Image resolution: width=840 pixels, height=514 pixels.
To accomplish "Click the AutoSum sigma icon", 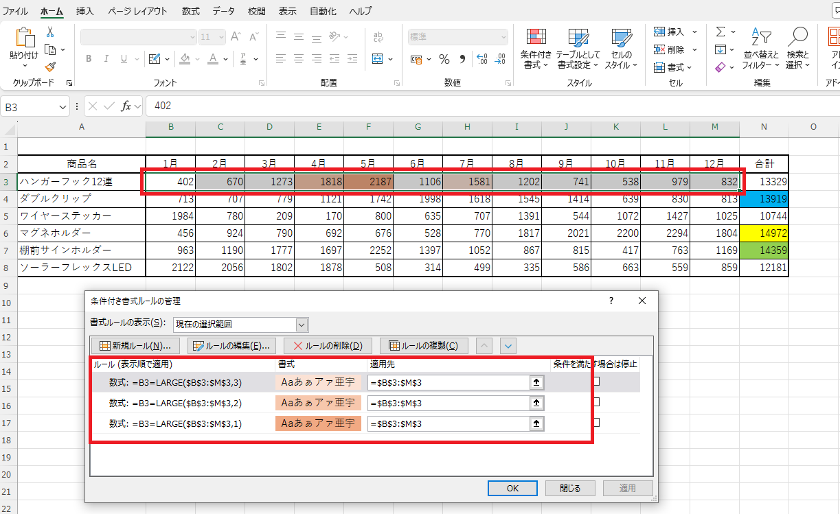I will [x=720, y=32].
